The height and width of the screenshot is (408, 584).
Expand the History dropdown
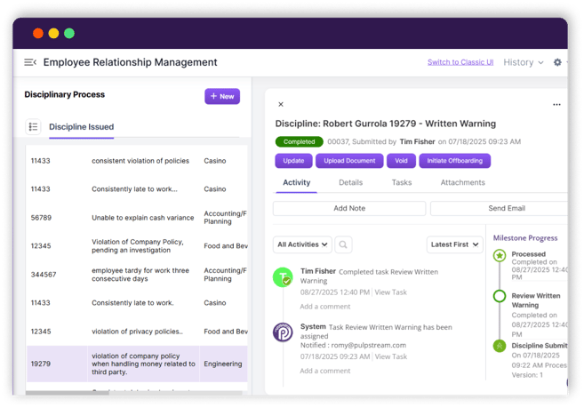pyautogui.click(x=523, y=62)
